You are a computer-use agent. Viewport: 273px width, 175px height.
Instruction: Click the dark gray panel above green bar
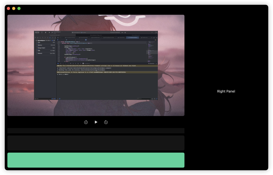point(96,143)
